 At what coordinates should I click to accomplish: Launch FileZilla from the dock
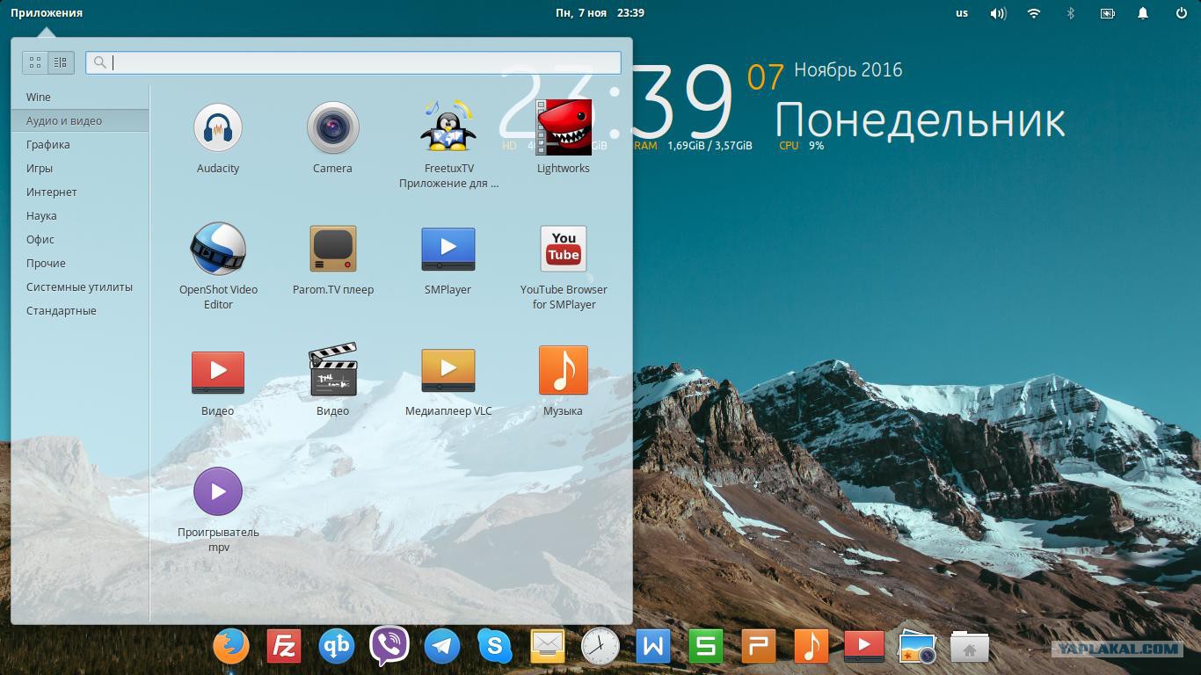[x=284, y=648]
